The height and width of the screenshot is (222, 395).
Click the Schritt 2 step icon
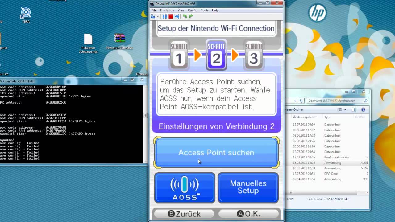tap(216, 55)
